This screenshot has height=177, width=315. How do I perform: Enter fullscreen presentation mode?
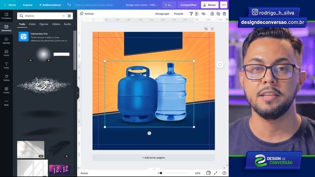pyautogui.click(x=216, y=173)
